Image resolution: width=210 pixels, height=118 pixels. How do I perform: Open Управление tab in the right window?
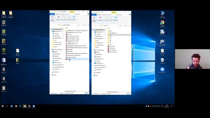click(x=119, y=14)
